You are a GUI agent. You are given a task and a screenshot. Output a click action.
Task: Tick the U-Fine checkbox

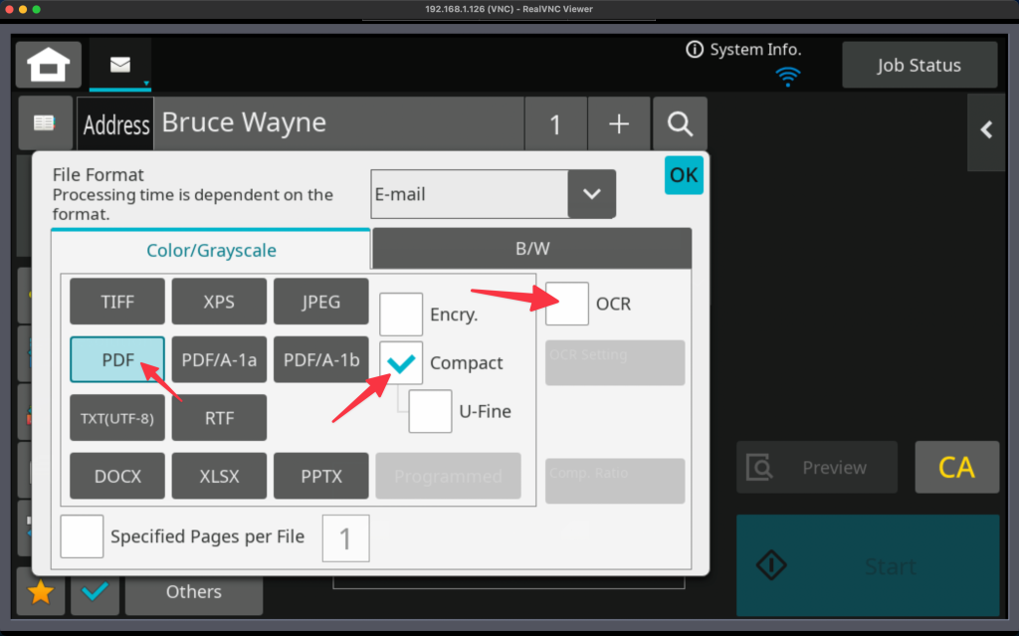(x=430, y=411)
